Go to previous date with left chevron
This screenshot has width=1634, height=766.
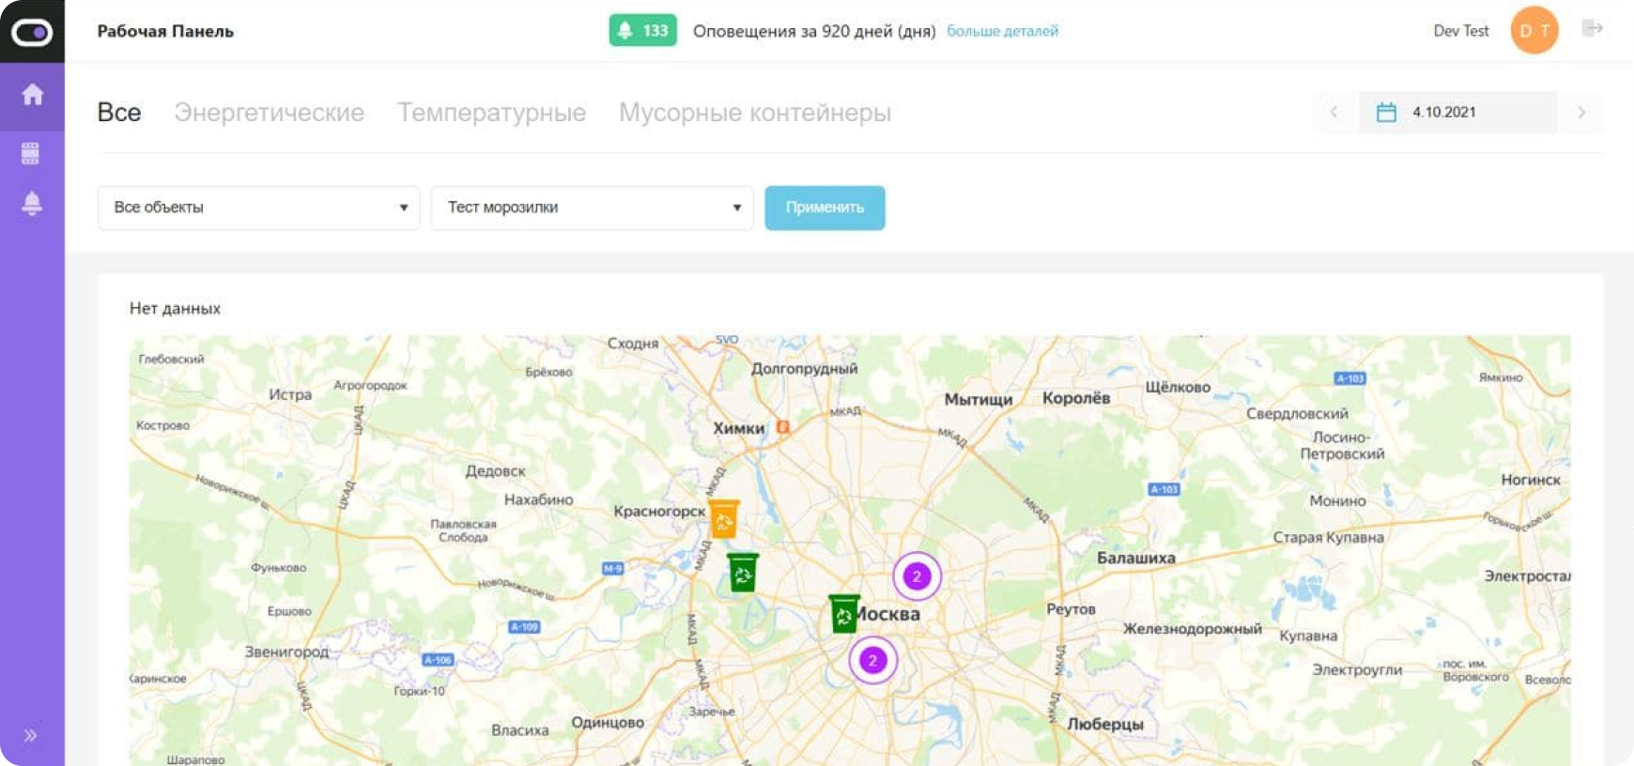[1333, 113]
